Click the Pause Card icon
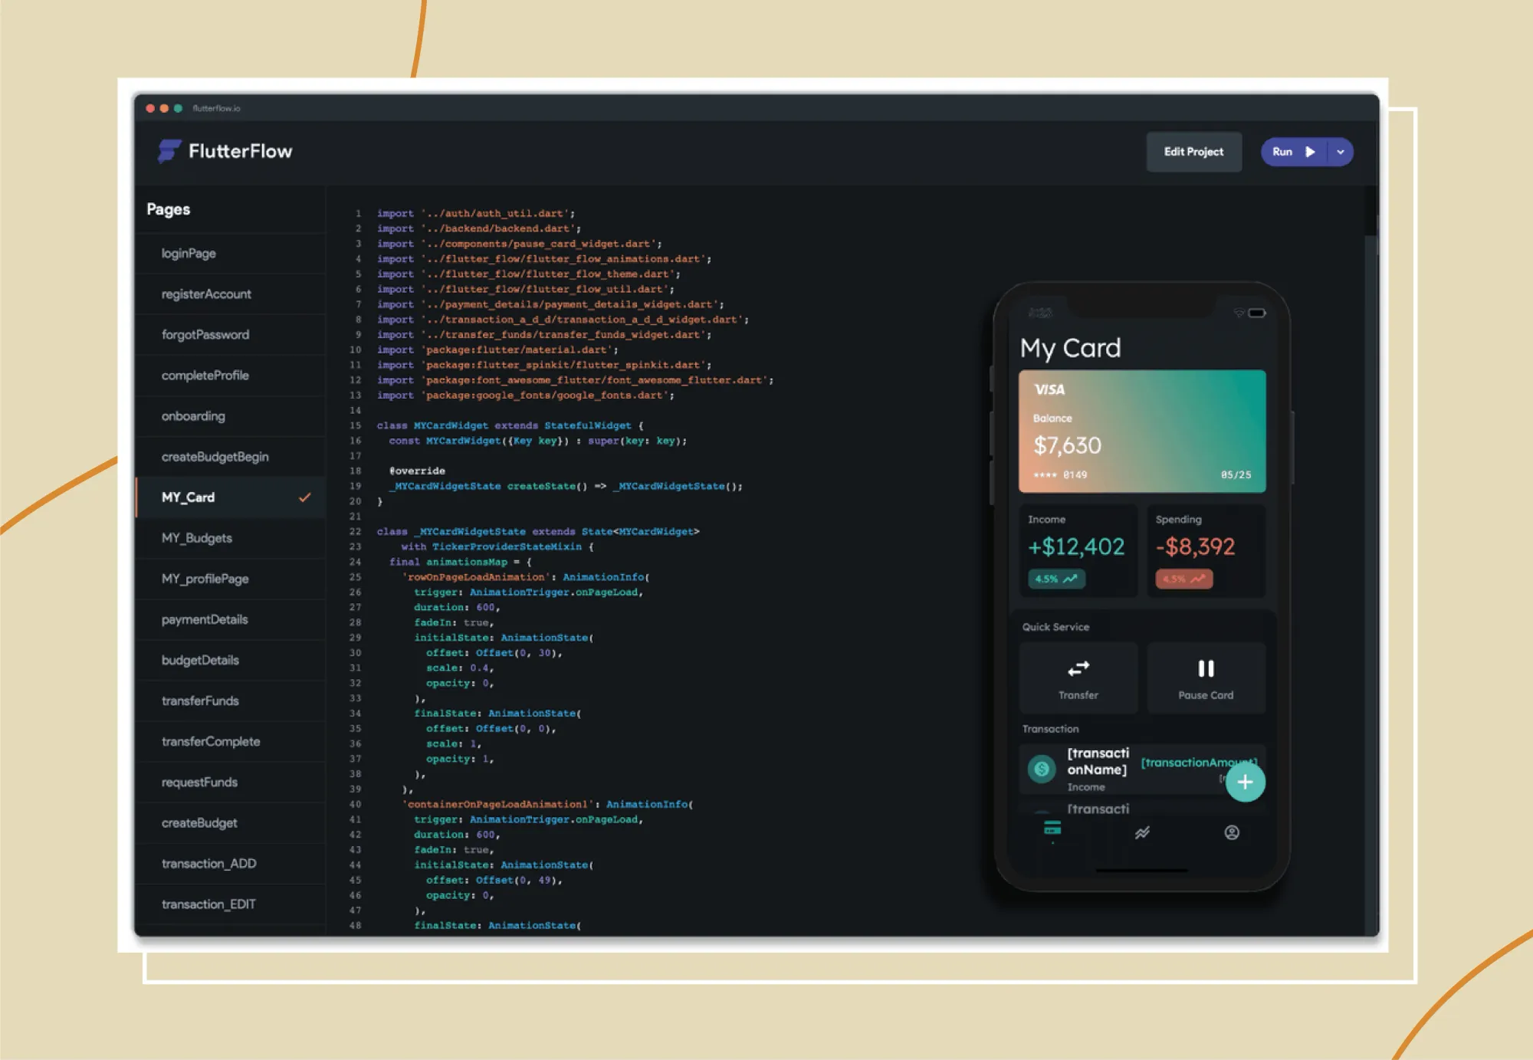The height and width of the screenshot is (1060, 1533). click(x=1206, y=668)
